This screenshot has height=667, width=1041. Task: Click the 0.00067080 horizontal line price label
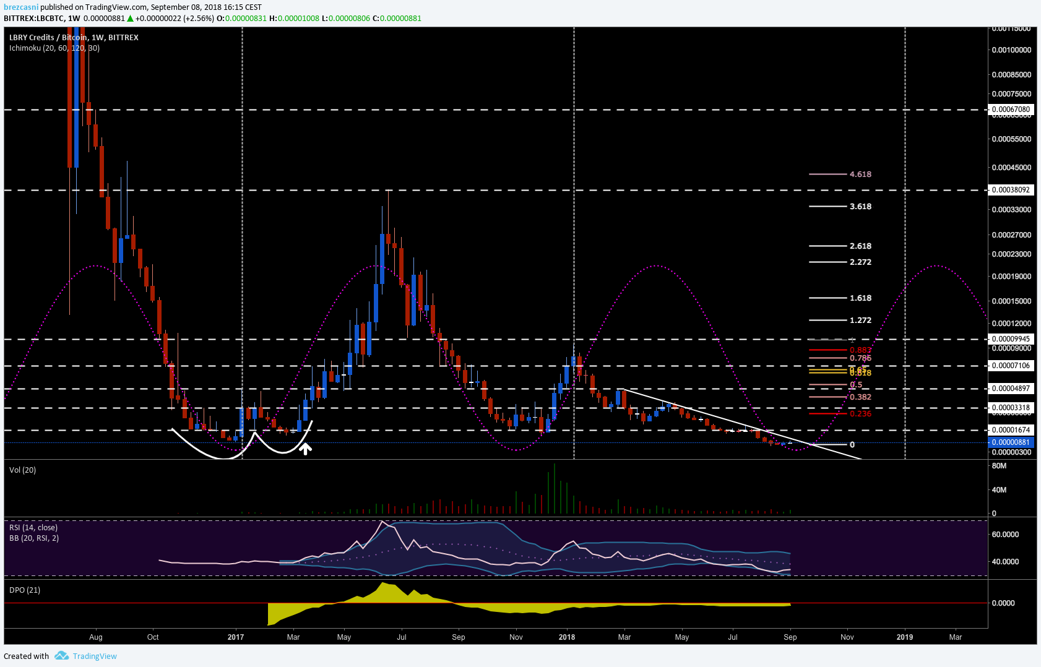click(x=1011, y=110)
